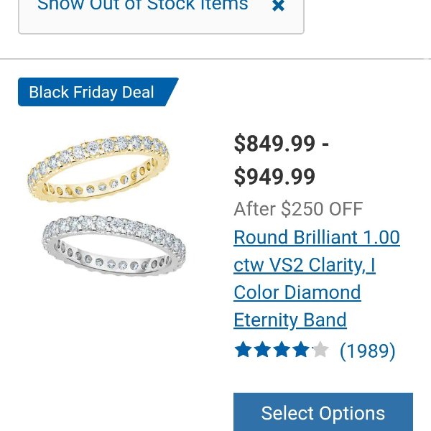Open the white gold eternity band image
This screenshot has width=431, height=431.
[113, 246]
